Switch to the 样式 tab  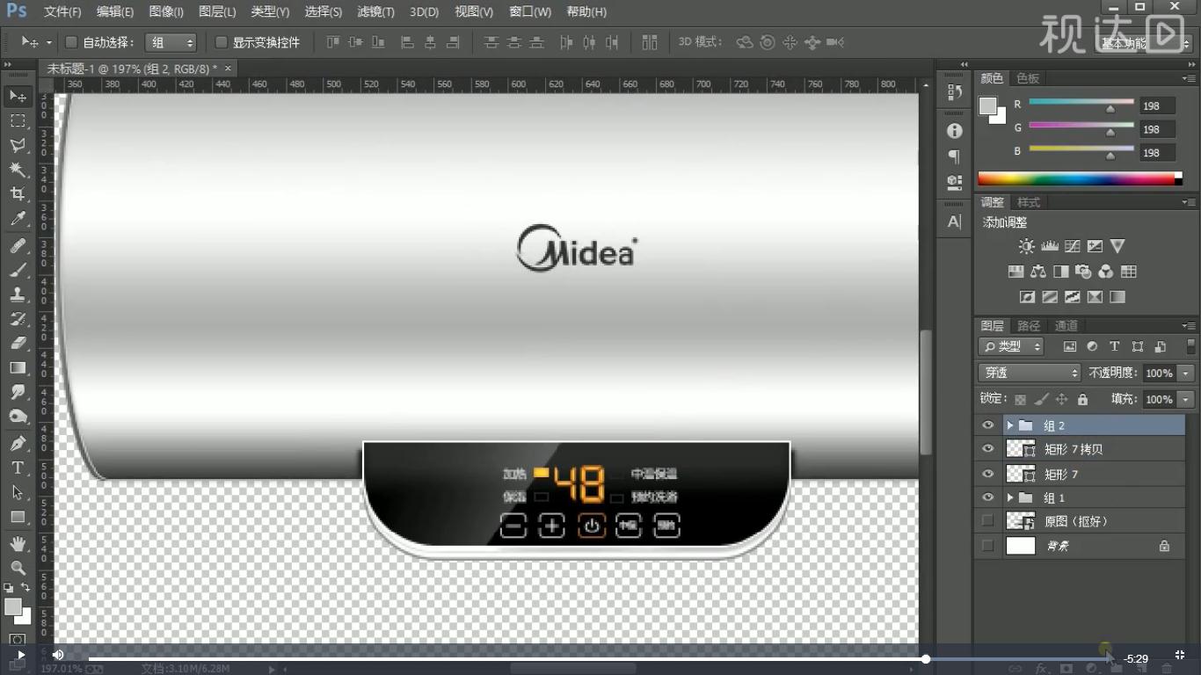[1029, 202]
